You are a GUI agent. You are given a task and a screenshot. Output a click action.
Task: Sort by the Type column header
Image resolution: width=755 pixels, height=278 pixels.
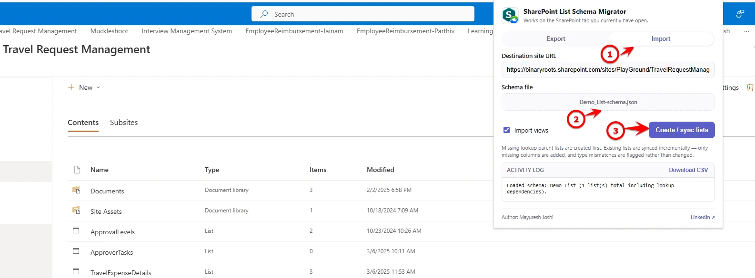[x=212, y=170]
